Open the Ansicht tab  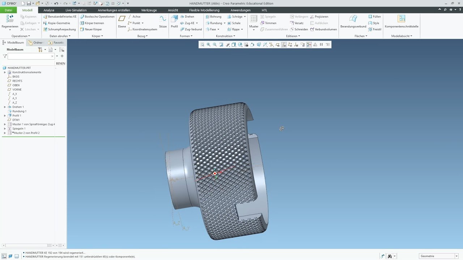point(173,10)
